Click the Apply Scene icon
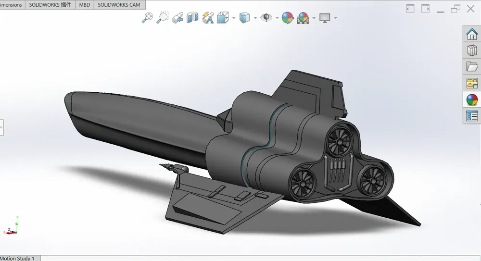This screenshot has height=261, width=481. coord(303,18)
